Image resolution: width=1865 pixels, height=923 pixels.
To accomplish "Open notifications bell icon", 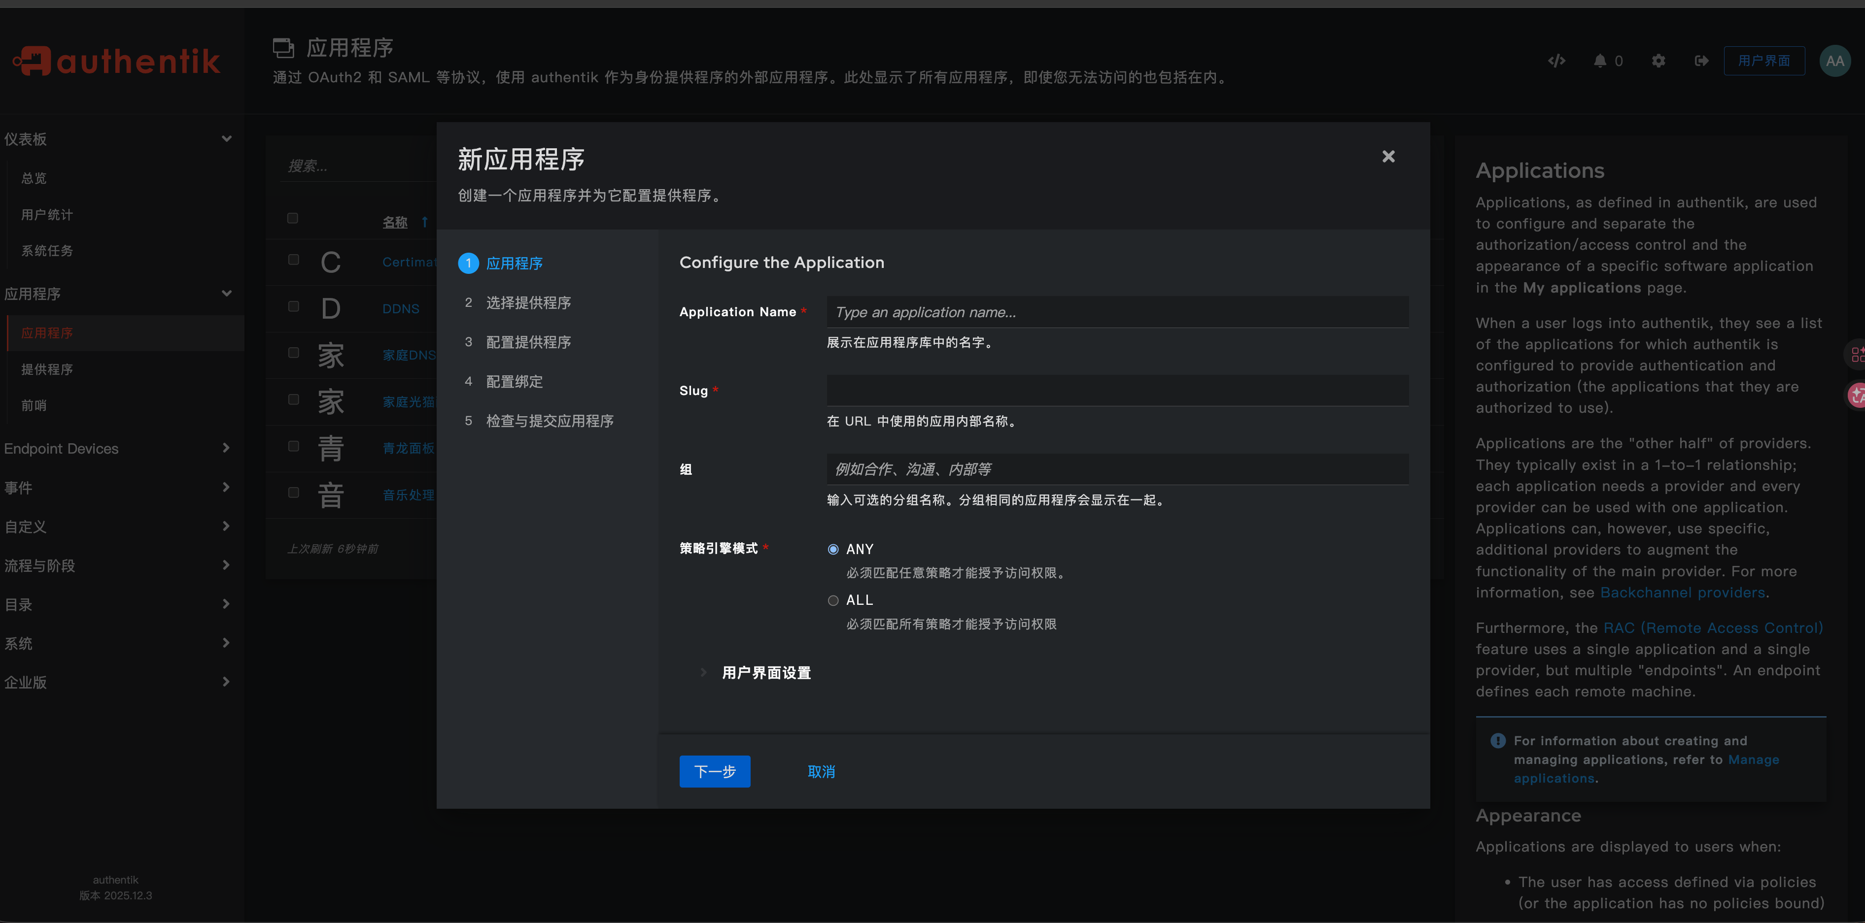I will 1600,61.
